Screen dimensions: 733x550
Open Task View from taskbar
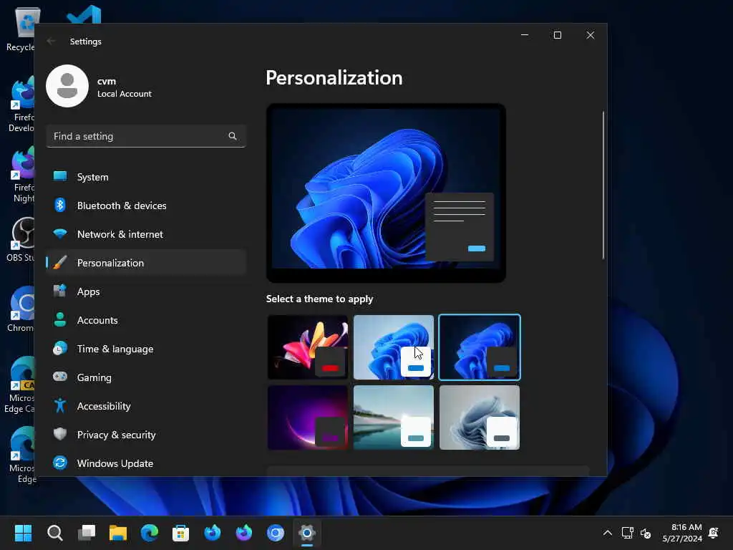[x=87, y=533]
